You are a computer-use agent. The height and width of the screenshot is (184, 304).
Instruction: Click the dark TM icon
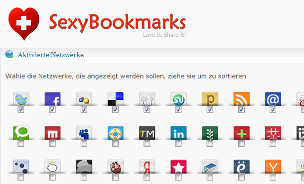pos(147,133)
